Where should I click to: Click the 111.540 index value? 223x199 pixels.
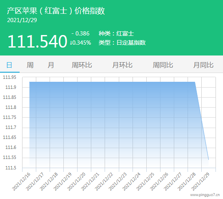(x=37, y=41)
